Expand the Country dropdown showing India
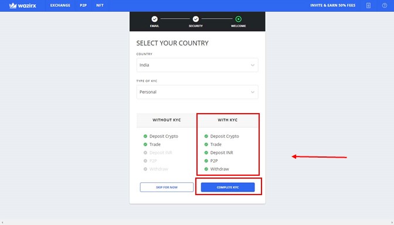This screenshot has height=225, width=394. [x=197, y=65]
